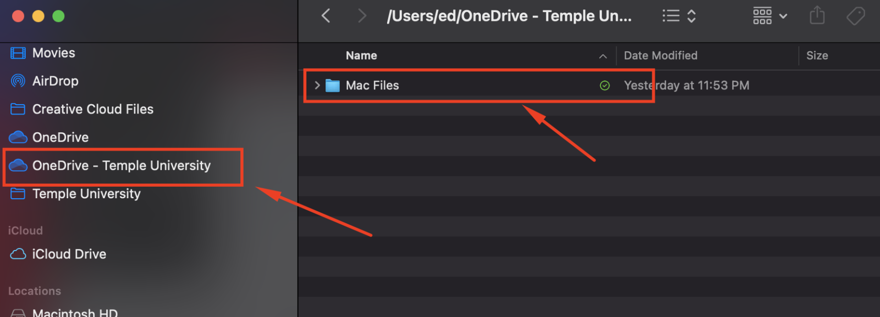Click the Share toolbar icon
This screenshot has height=317, width=880.
point(817,16)
